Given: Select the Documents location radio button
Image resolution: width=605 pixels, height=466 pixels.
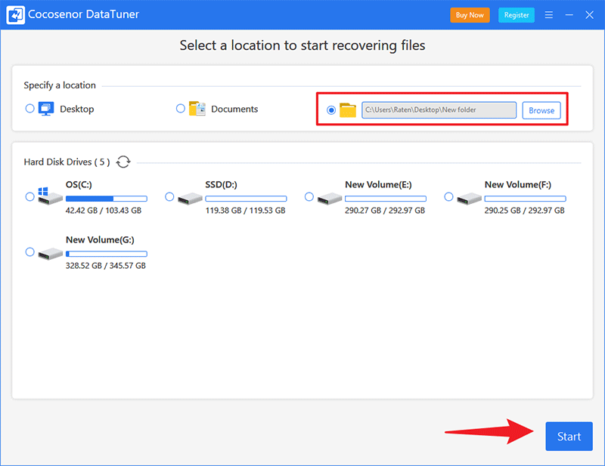Looking at the screenshot, I should point(181,109).
